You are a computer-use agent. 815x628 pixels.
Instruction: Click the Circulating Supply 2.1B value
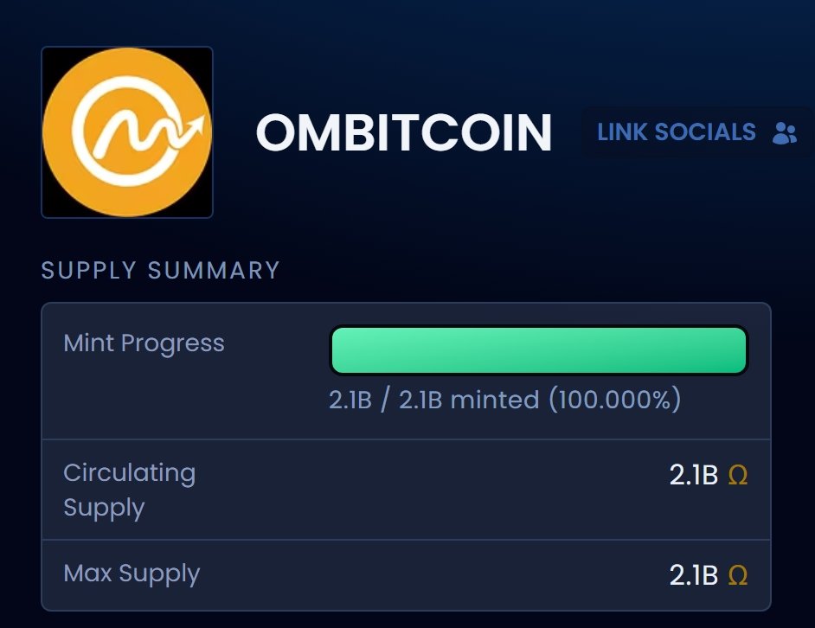pyautogui.click(x=694, y=476)
